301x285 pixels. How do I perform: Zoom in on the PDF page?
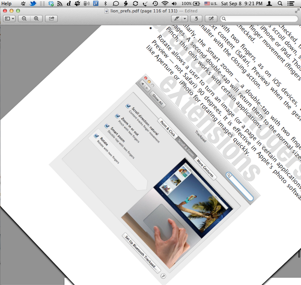pos(36,19)
